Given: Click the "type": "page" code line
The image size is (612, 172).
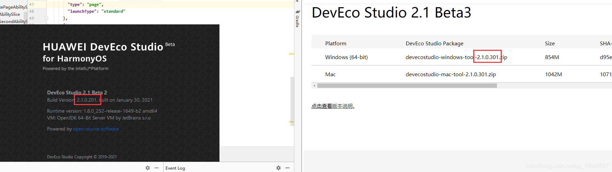Looking at the screenshot, I should click(86, 4).
